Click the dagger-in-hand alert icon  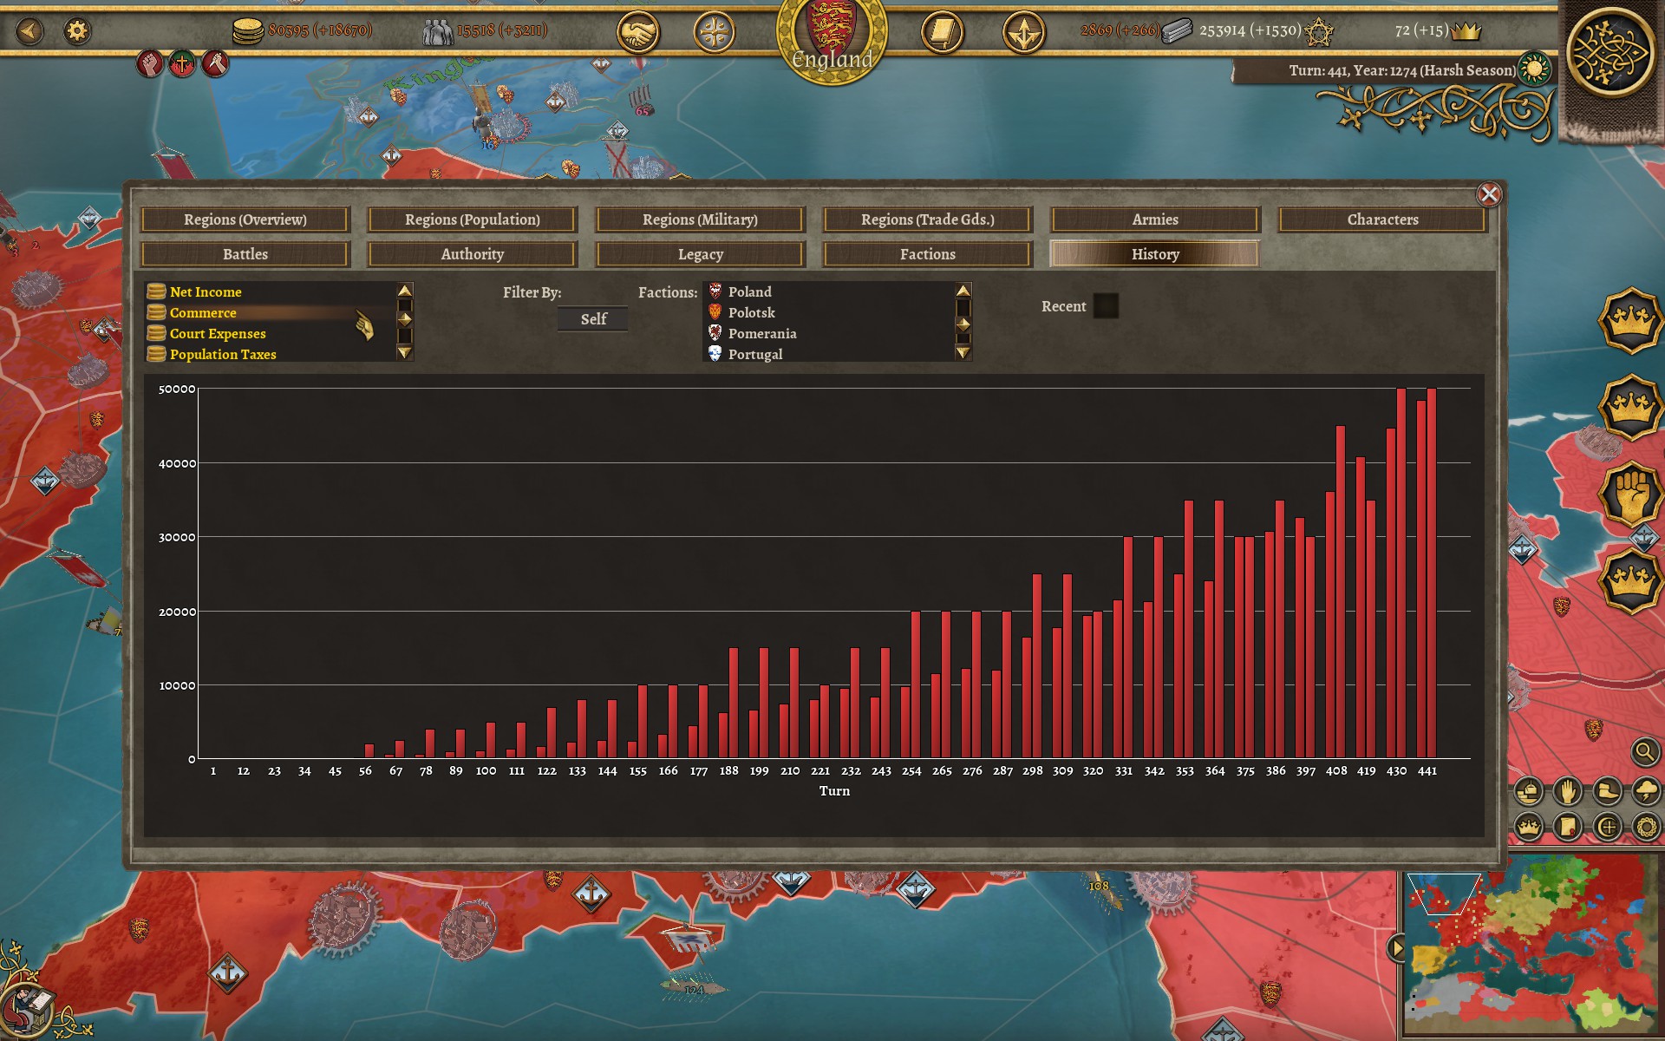point(216,63)
